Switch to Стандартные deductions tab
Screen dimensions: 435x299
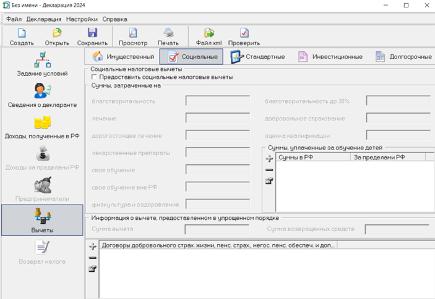click(257, 57)
